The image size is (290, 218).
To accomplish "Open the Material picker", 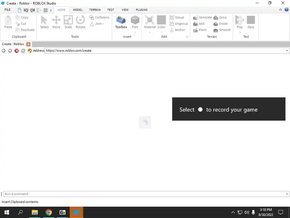I will 150,22.
